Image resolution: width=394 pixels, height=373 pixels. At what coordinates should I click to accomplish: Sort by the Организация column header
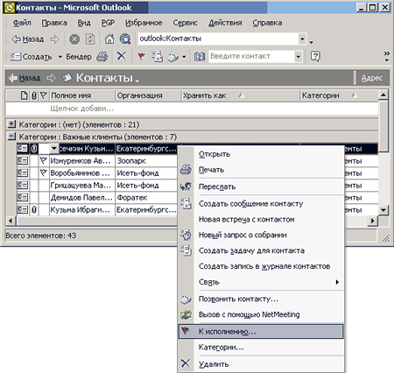(x=148, y=95)
